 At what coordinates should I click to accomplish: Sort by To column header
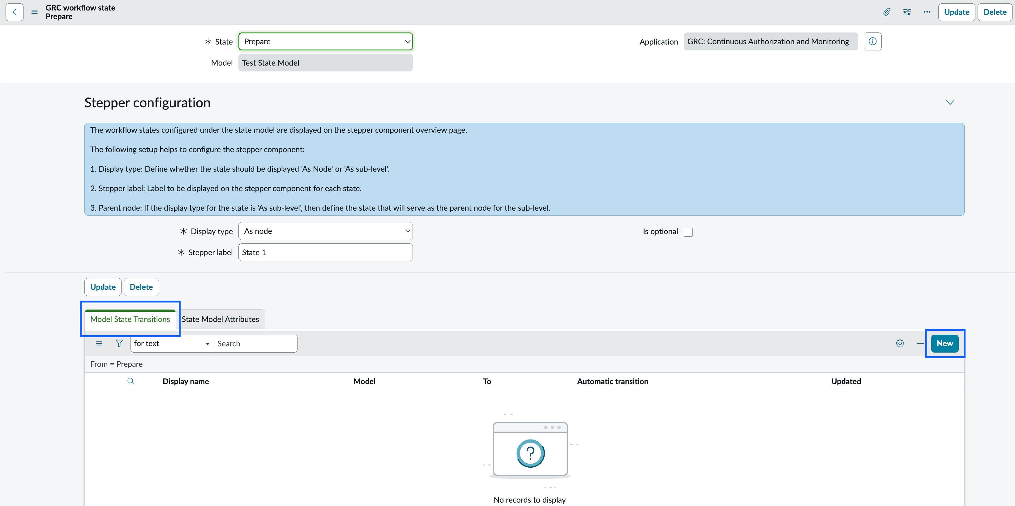pyautogui.click(x=487, y=381)
